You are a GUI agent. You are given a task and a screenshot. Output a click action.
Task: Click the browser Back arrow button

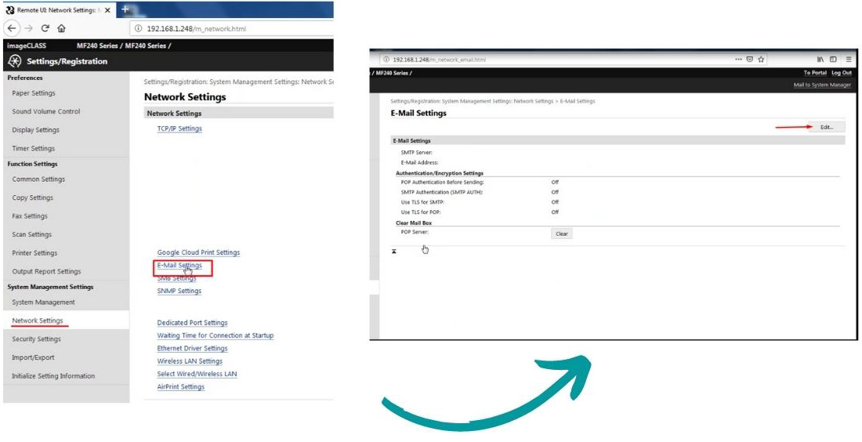(x=12, y=28)
